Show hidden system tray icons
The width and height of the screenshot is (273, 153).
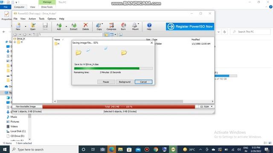(200, 149)
